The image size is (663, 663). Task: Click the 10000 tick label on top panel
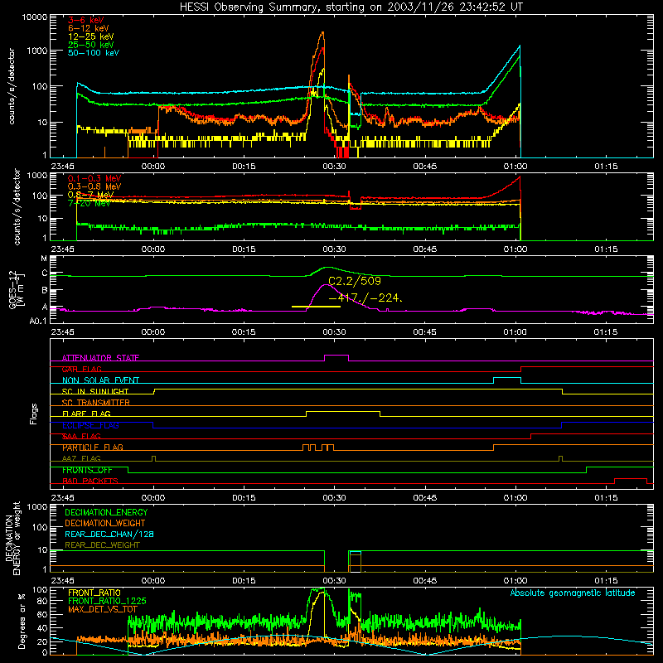tap(35, 17)
